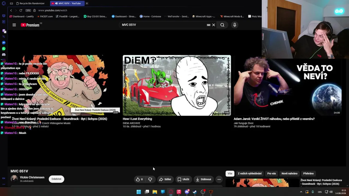Open Apple Music from the taskbar
The image size is (349, 196).
point(179,192)
